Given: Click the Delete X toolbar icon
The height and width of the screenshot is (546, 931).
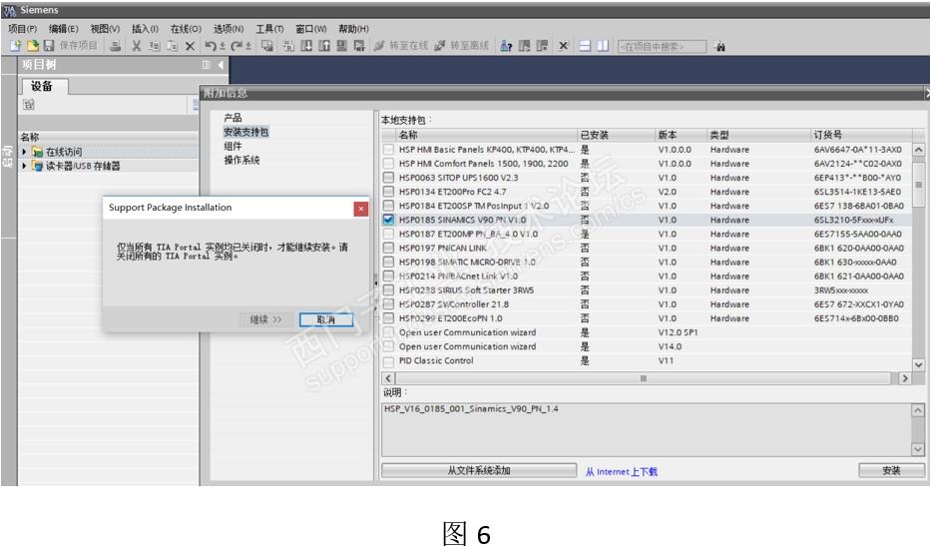Looking at the screenshot, I should (190, 46).
